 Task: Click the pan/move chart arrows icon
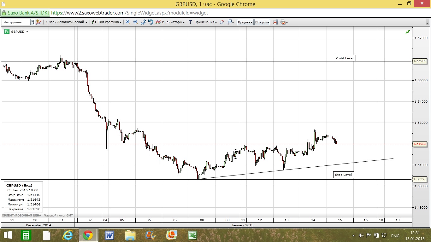pos(143,22)
